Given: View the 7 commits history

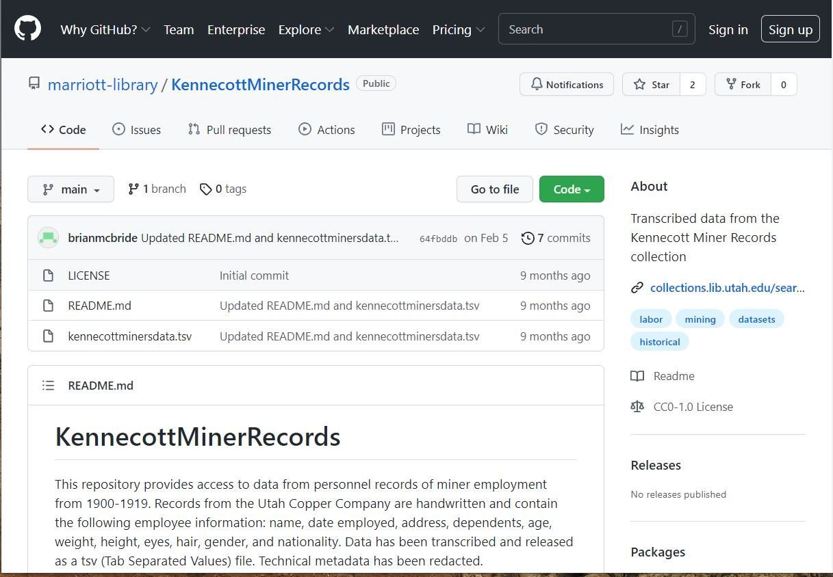Looking at the screenshot, I should point(556,238).
